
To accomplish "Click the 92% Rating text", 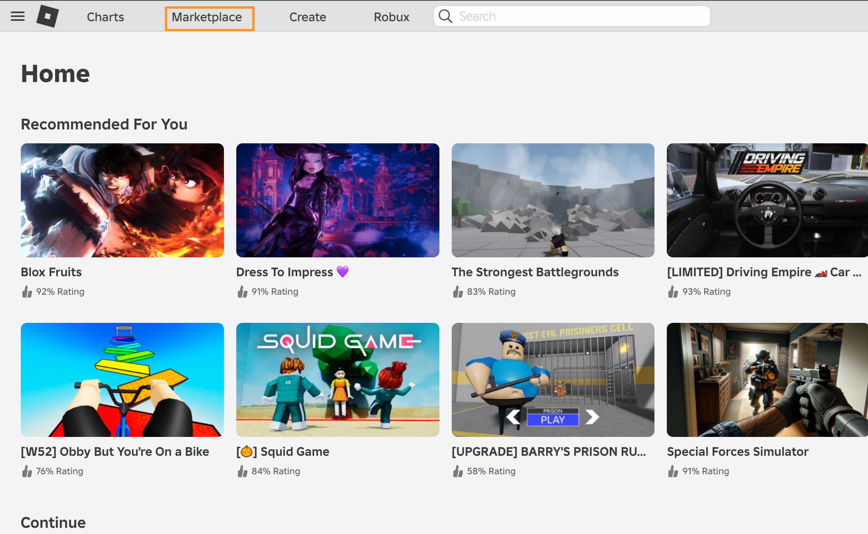I will 60,292.
